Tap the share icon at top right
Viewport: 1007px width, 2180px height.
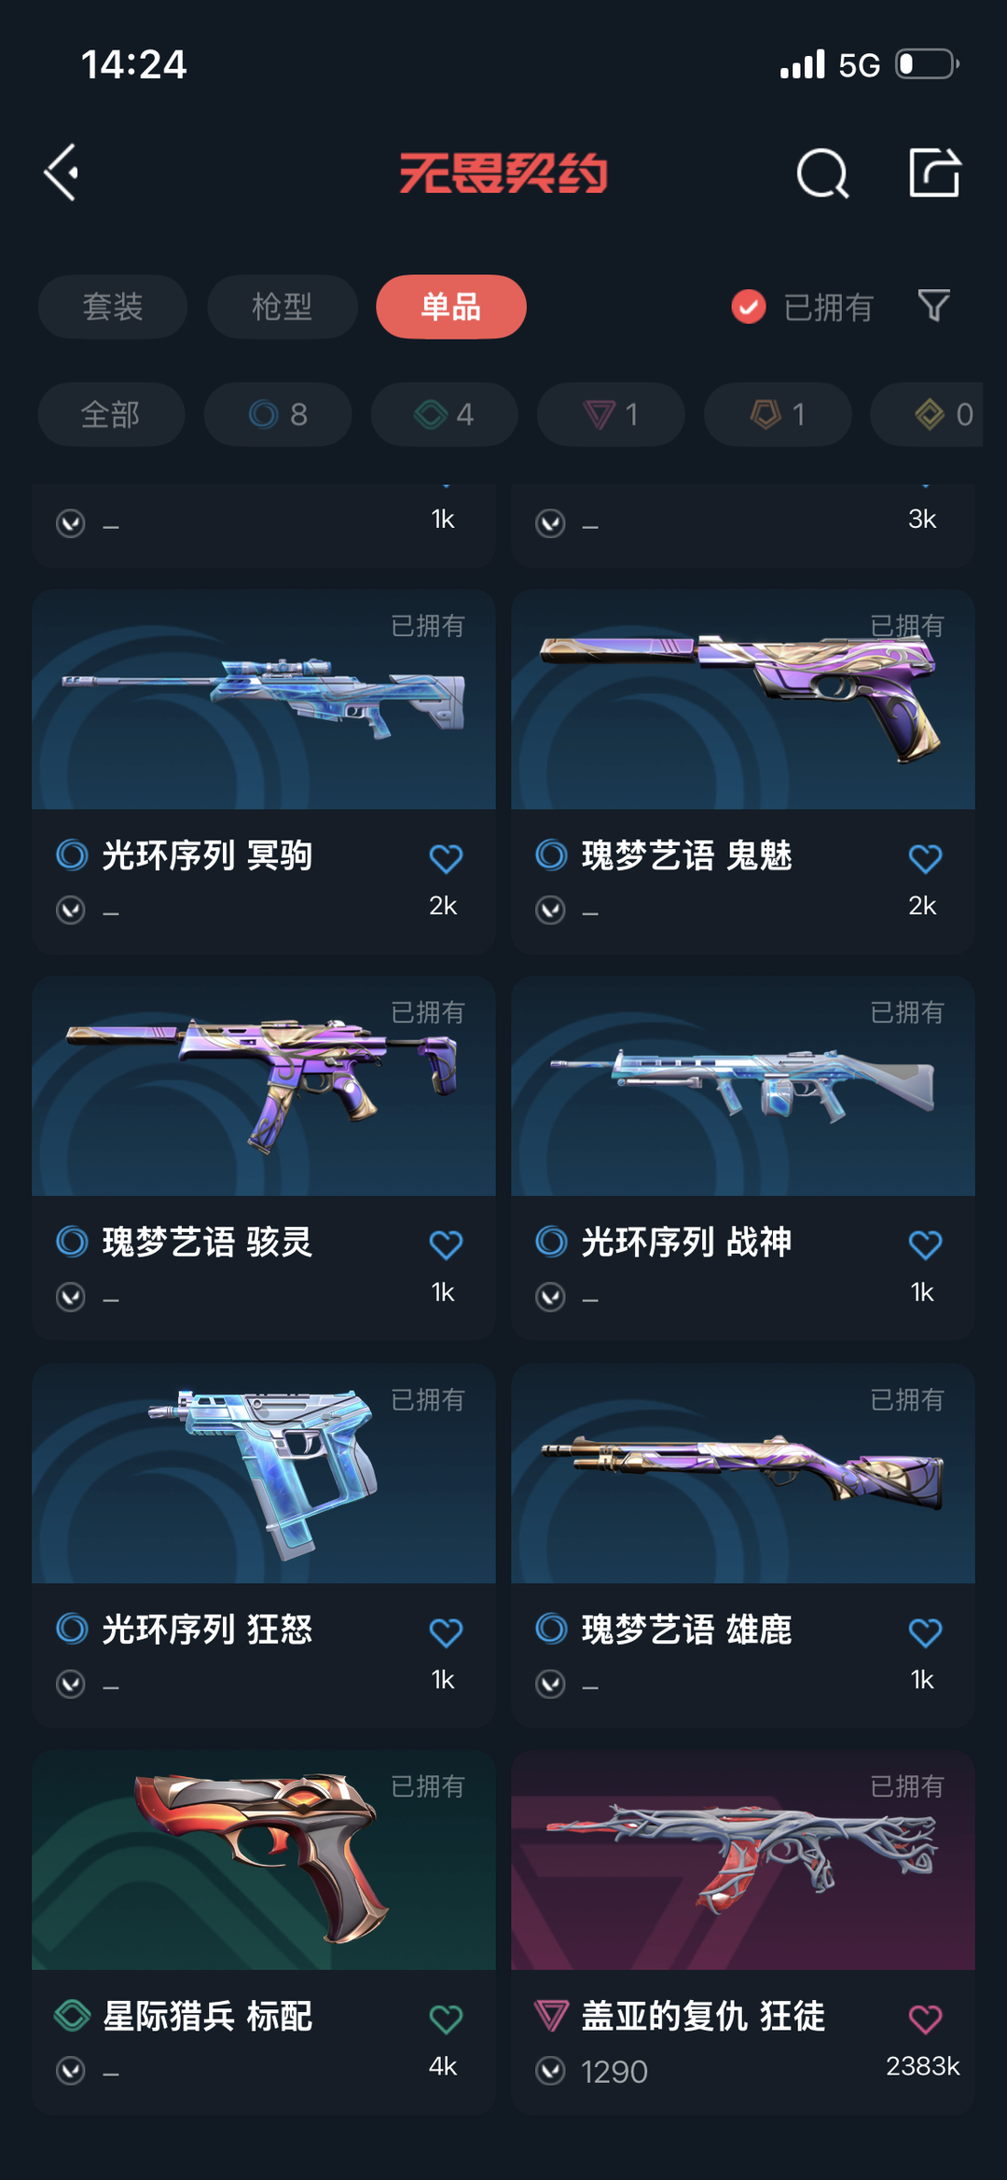pyautogui.click(x=934, y=173)
